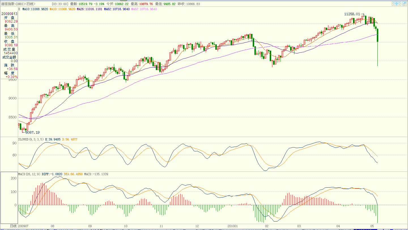Click the 60 level label on SLOWKD axis
This screenshot has height=230, width=408.
tap(15, 155)
